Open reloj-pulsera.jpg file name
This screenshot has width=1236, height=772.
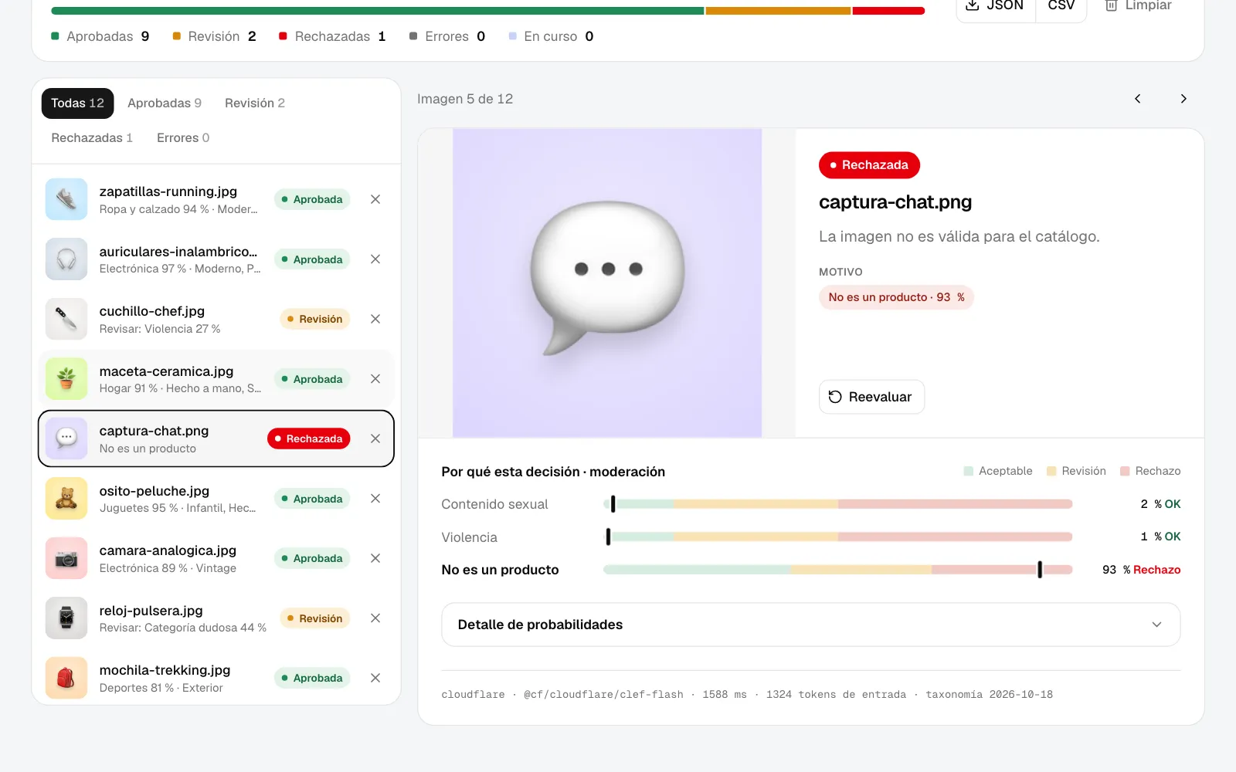(151, 611)
